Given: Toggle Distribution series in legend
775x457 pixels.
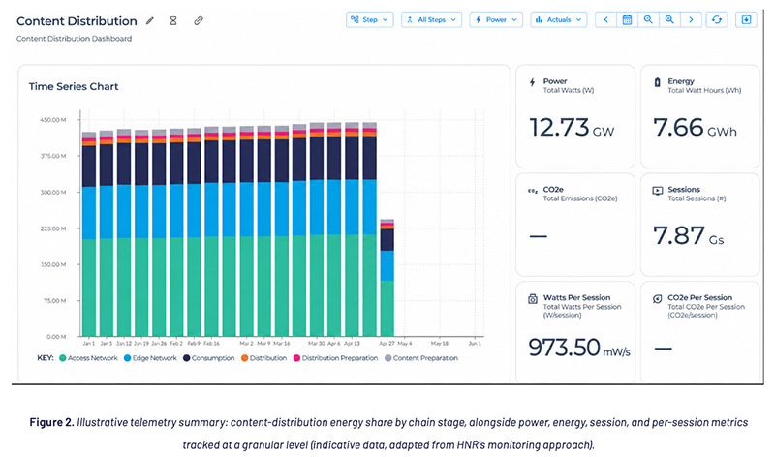Looking at the screenshot, I should [x=263, y=358].
